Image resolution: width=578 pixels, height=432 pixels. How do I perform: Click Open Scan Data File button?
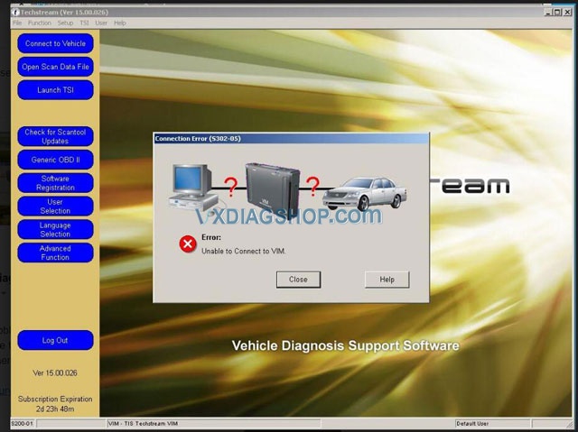[55, 67]
